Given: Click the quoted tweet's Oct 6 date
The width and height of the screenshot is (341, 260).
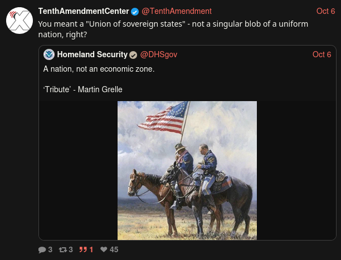Looking at the screenshot, I should [321, 54].
